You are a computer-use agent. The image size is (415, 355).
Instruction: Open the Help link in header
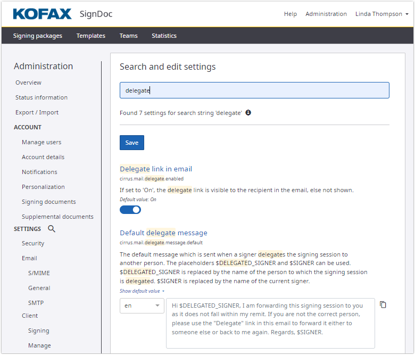coord(290,14)
